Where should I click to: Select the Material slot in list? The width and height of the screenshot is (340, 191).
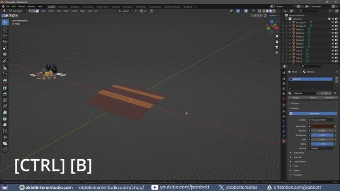pyautogui.click(x=310, y=79)
